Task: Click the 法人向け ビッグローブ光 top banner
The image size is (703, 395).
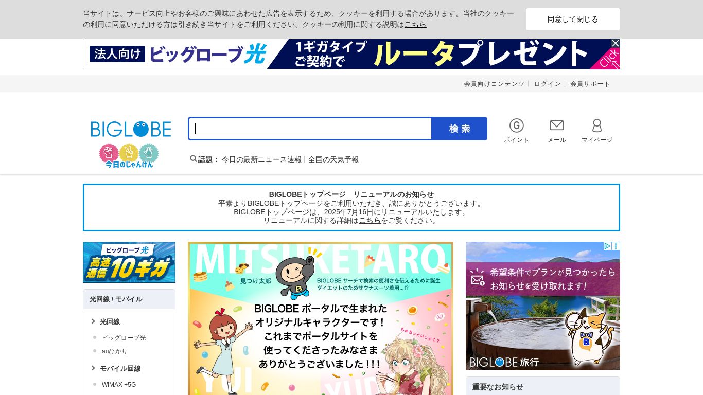Action: (351, 54)
